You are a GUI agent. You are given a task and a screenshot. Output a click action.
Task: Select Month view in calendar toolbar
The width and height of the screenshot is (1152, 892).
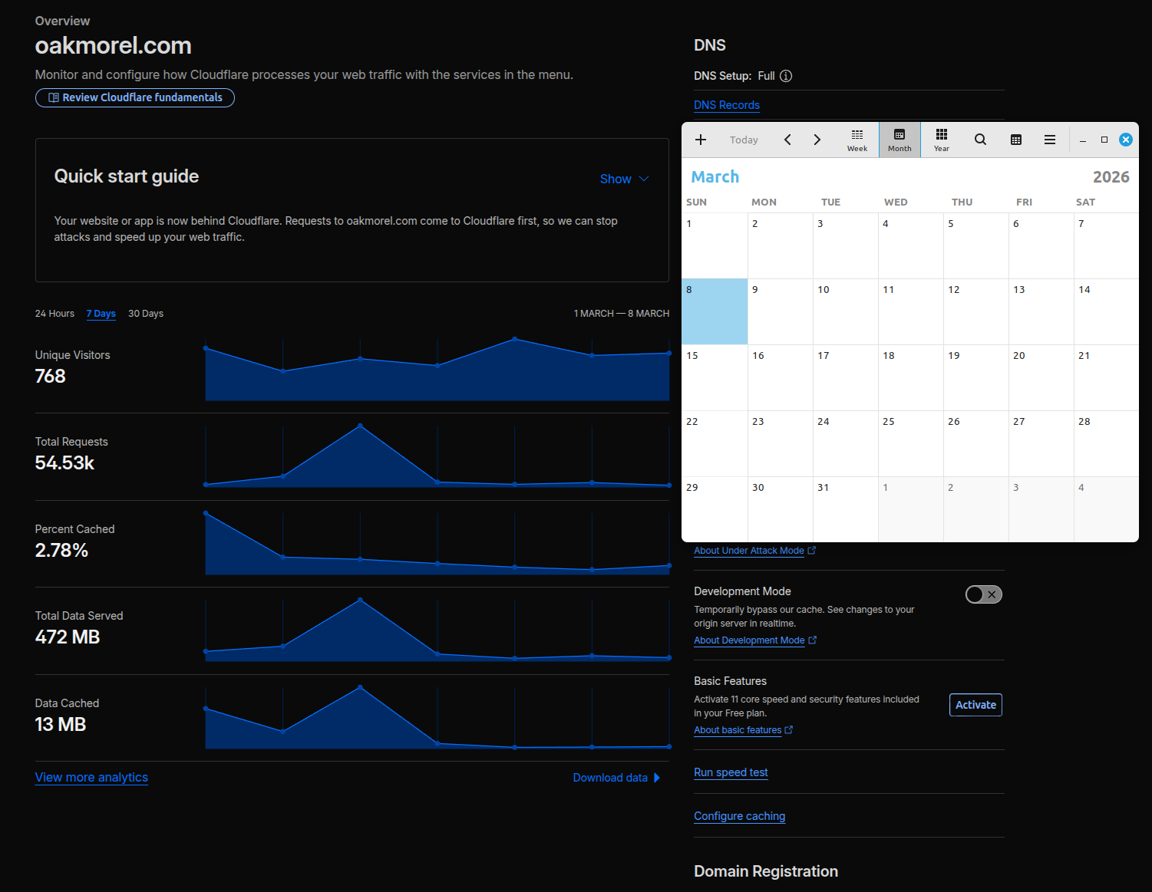click(x=899, y=140)
